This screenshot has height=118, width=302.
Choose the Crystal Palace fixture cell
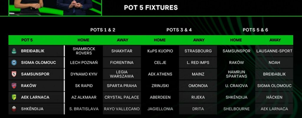122,97
